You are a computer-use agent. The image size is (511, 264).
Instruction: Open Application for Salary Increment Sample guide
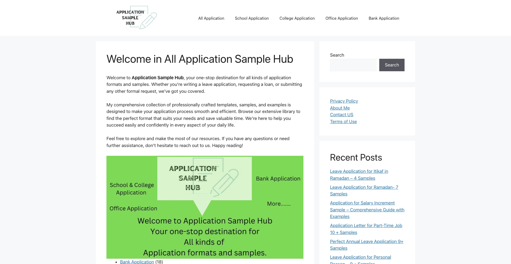tap(367, 209)
